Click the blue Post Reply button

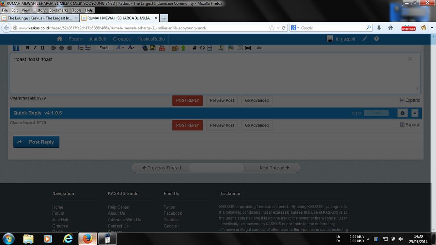(36, 142)
